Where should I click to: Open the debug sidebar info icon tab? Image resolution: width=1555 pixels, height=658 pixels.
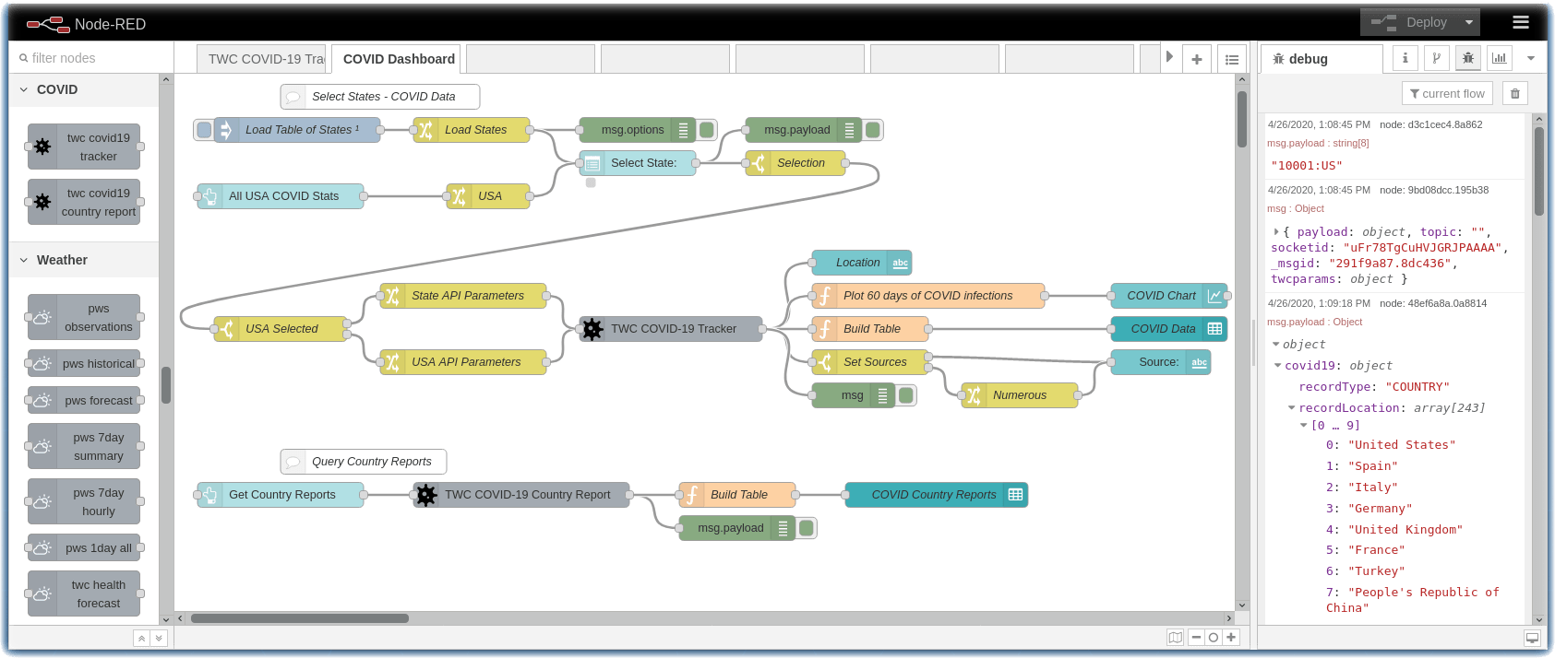pyautogui.click(x=1405, y=58)
